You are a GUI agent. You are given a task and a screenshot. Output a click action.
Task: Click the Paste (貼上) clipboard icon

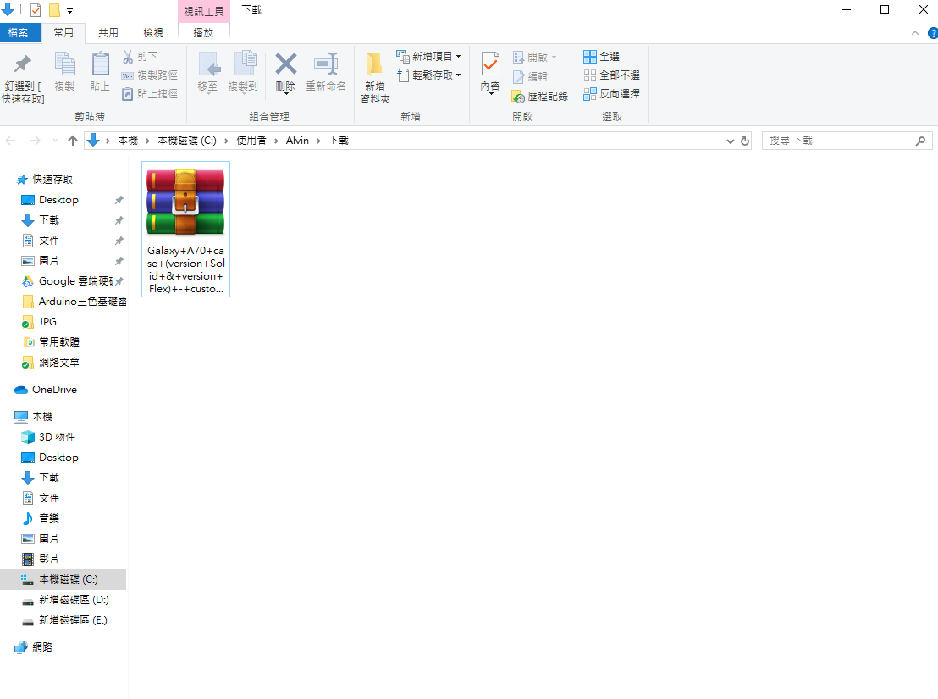(x=100, y=64)
